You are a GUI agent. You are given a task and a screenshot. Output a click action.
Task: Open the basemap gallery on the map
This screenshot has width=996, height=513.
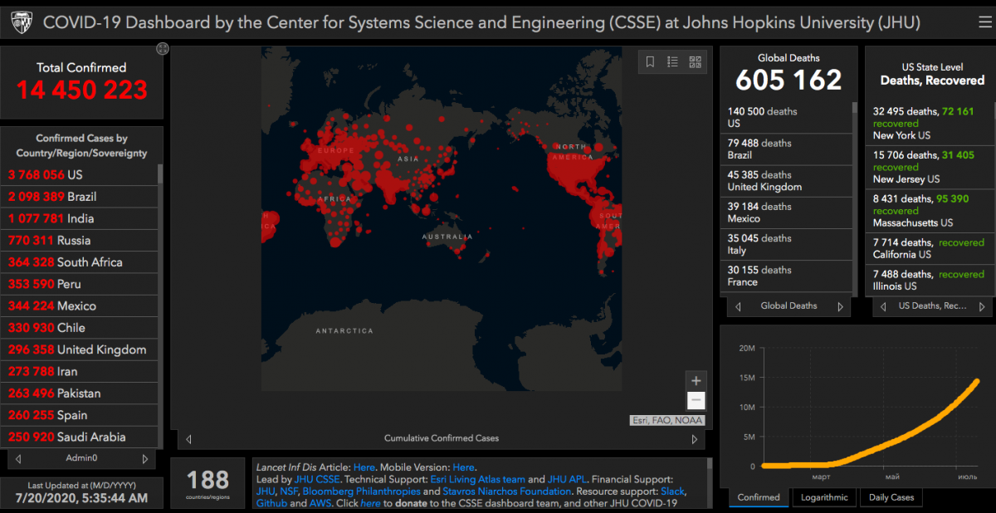(695, 61)
